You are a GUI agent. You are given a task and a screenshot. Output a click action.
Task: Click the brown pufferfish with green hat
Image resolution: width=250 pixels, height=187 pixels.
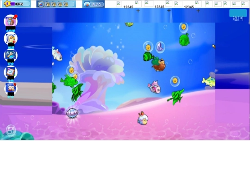pyautogui.click(x=158, y=64)
